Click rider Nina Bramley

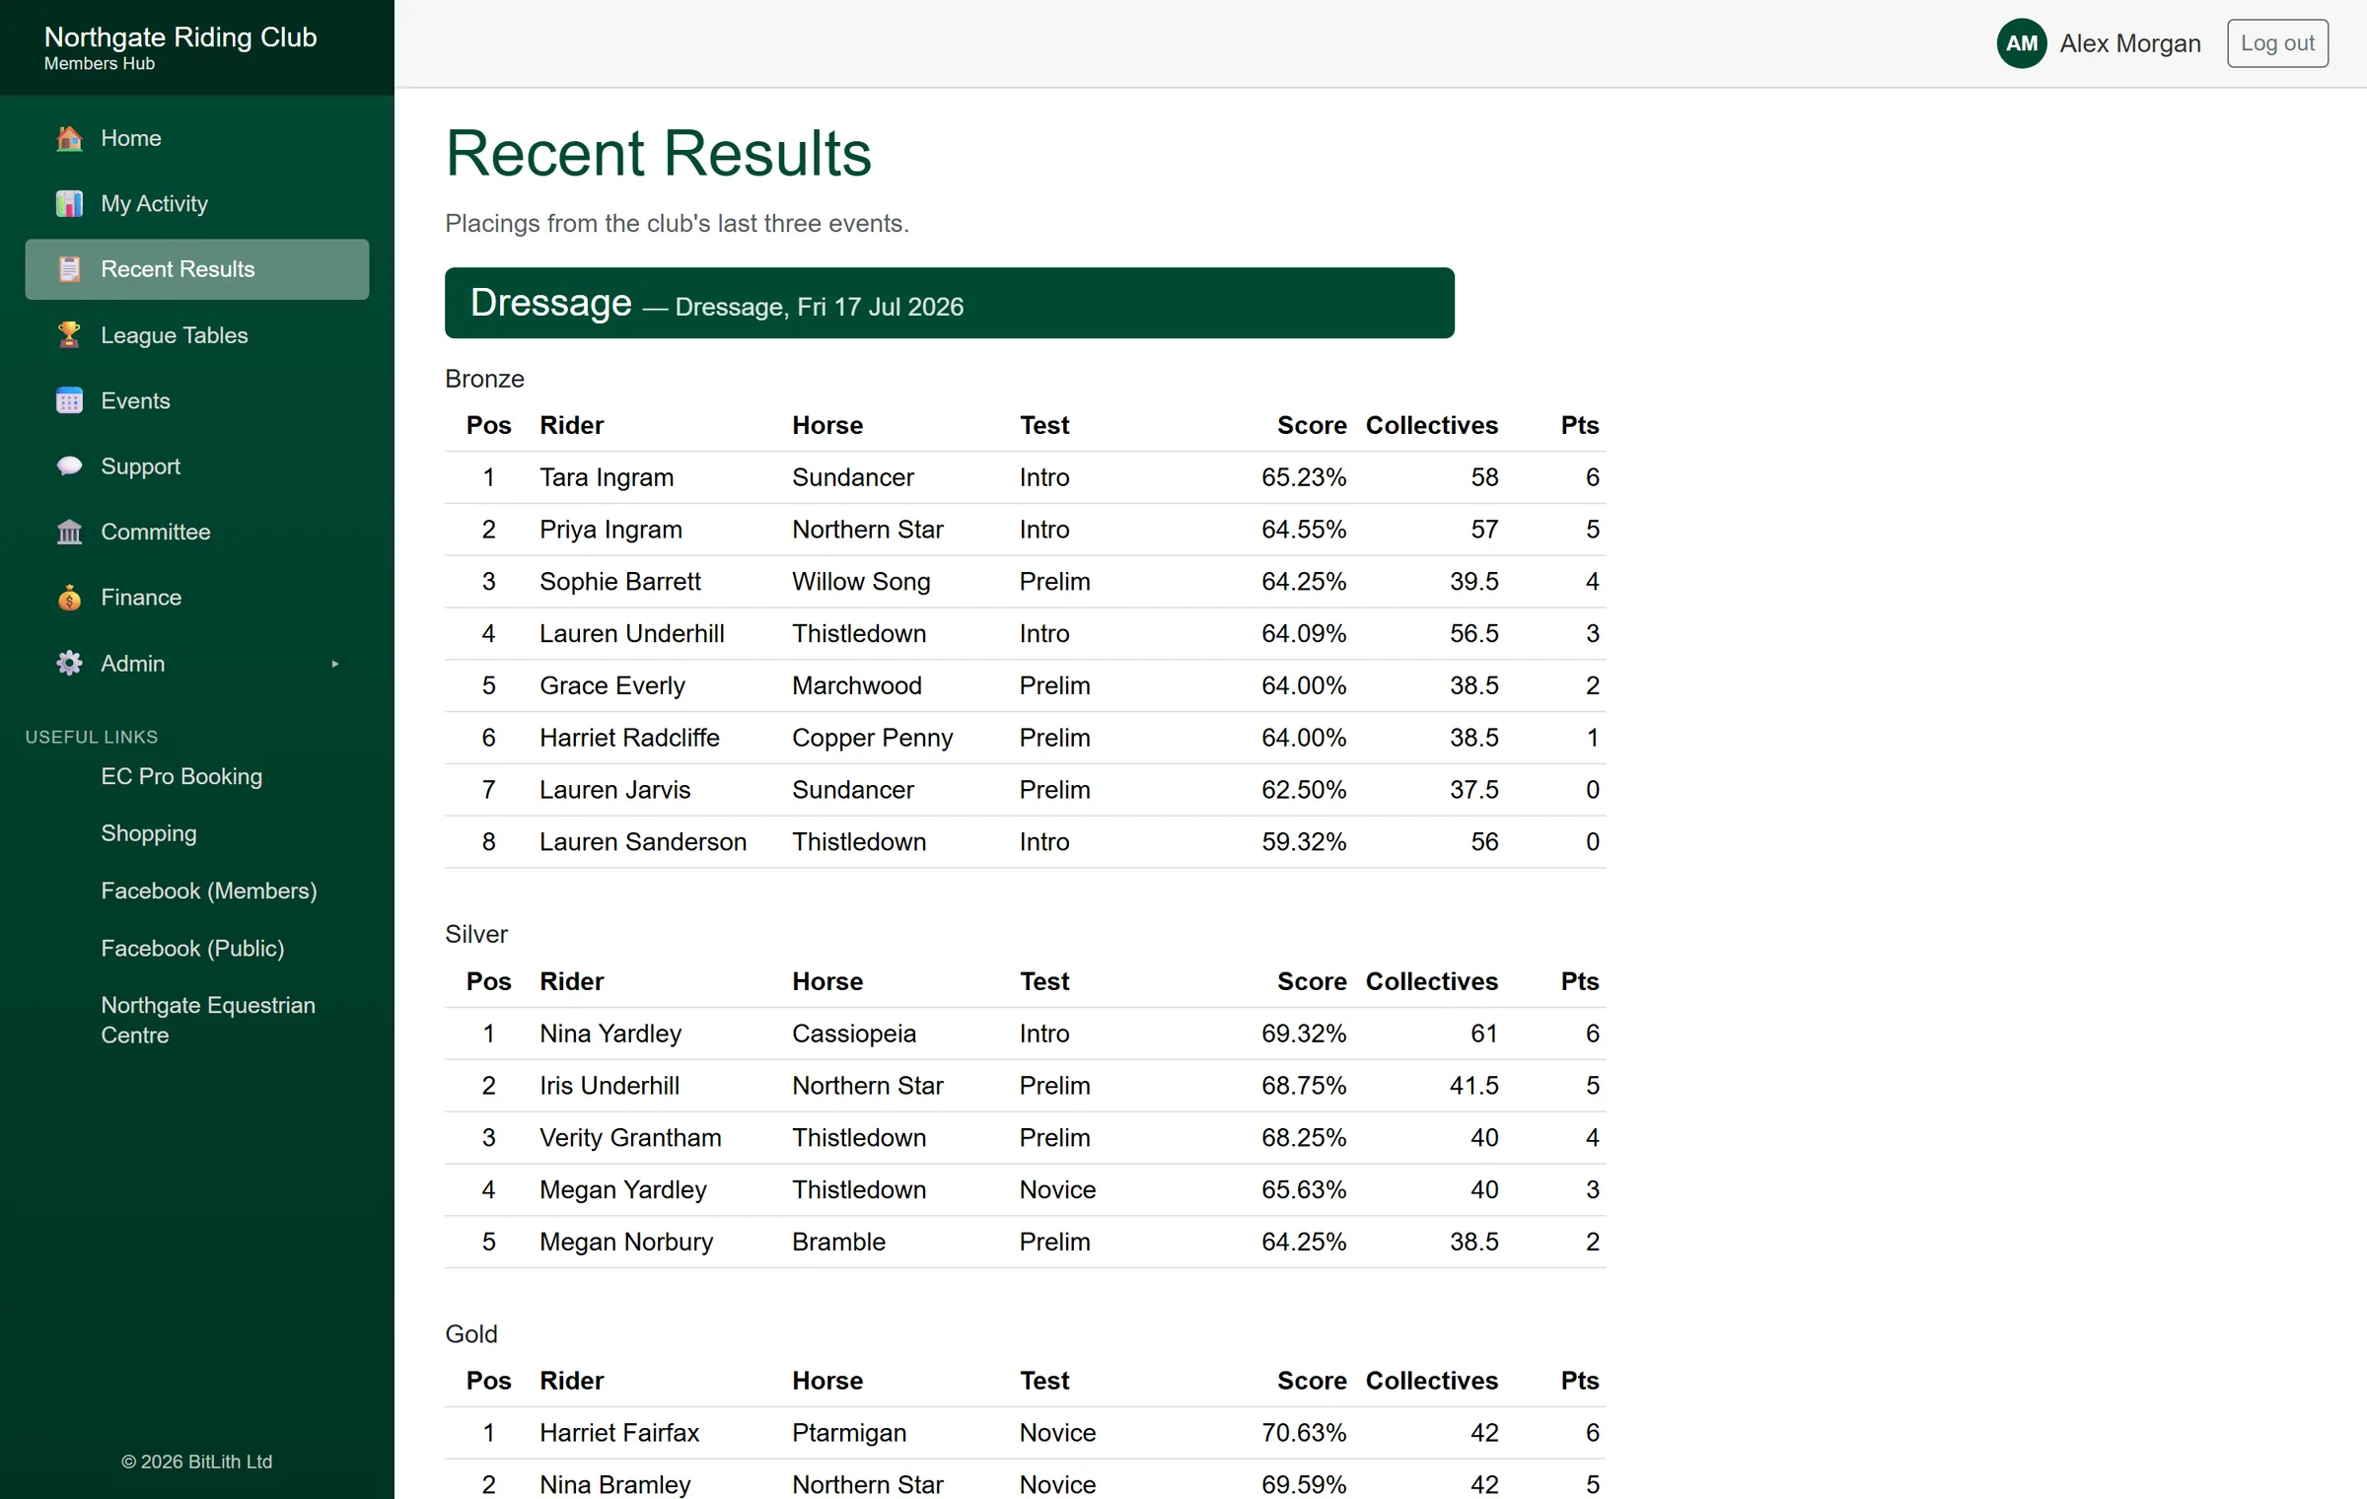coord(615,1485)
